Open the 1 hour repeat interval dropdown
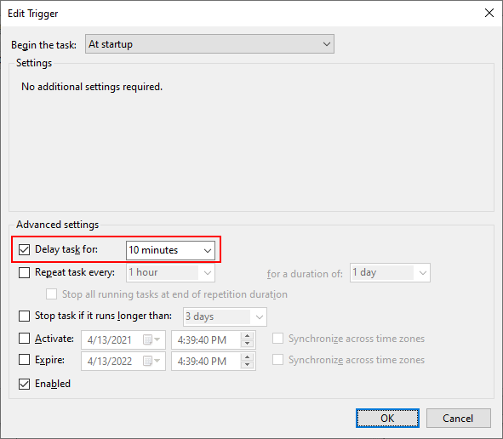Viewport: 503px width, 439px height. coord(170,273)
